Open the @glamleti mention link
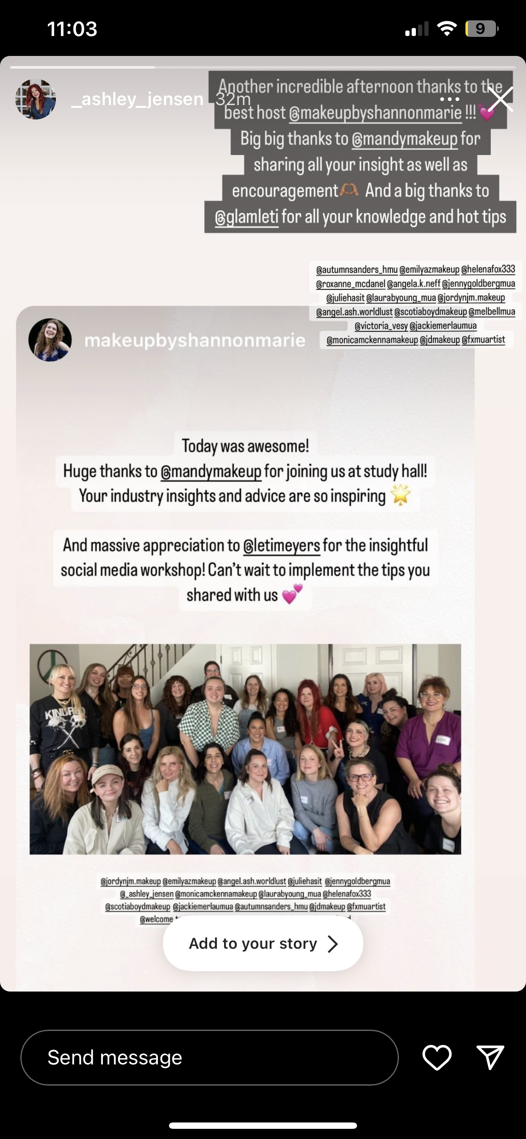Viewport: 526px width, 1139px height. 246,217
